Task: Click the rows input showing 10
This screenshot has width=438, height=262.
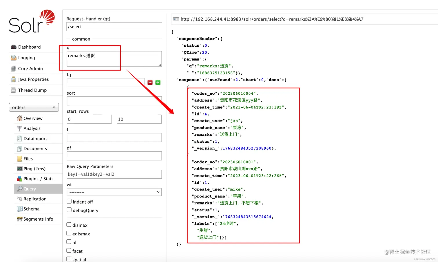Action: point(139,119)
